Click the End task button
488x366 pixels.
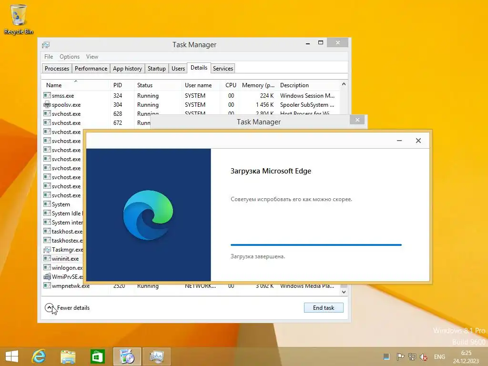[x=324, y=307]
